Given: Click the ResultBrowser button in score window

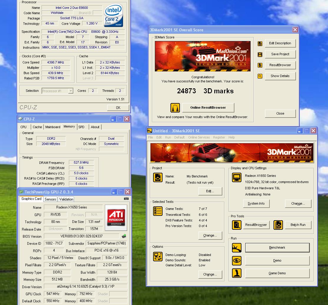Looking at the screenshot, I should click(280, 65).
